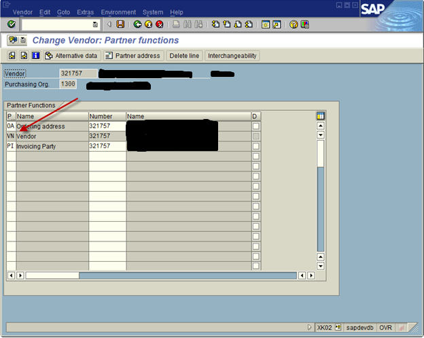This screenshot has width=424, height=338.
Task: Click the Generate Shortcut icon
Action: coord(277,24)
